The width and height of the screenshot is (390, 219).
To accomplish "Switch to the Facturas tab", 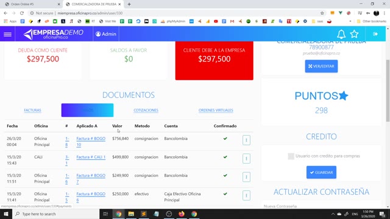I will click(32, 110).
